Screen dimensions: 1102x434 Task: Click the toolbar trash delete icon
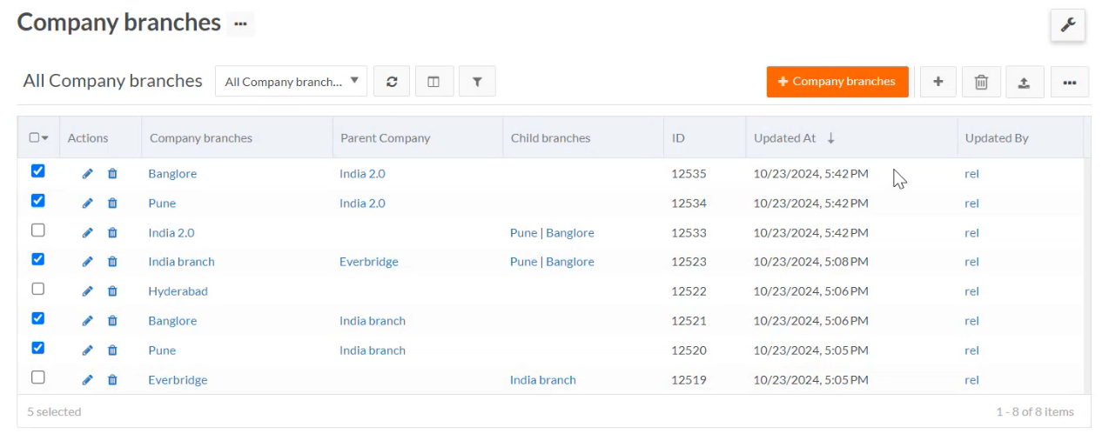click(981, 82)
